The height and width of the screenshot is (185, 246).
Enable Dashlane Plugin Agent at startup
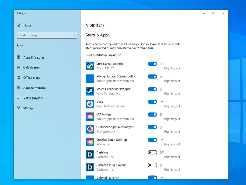tap(152, 165)
